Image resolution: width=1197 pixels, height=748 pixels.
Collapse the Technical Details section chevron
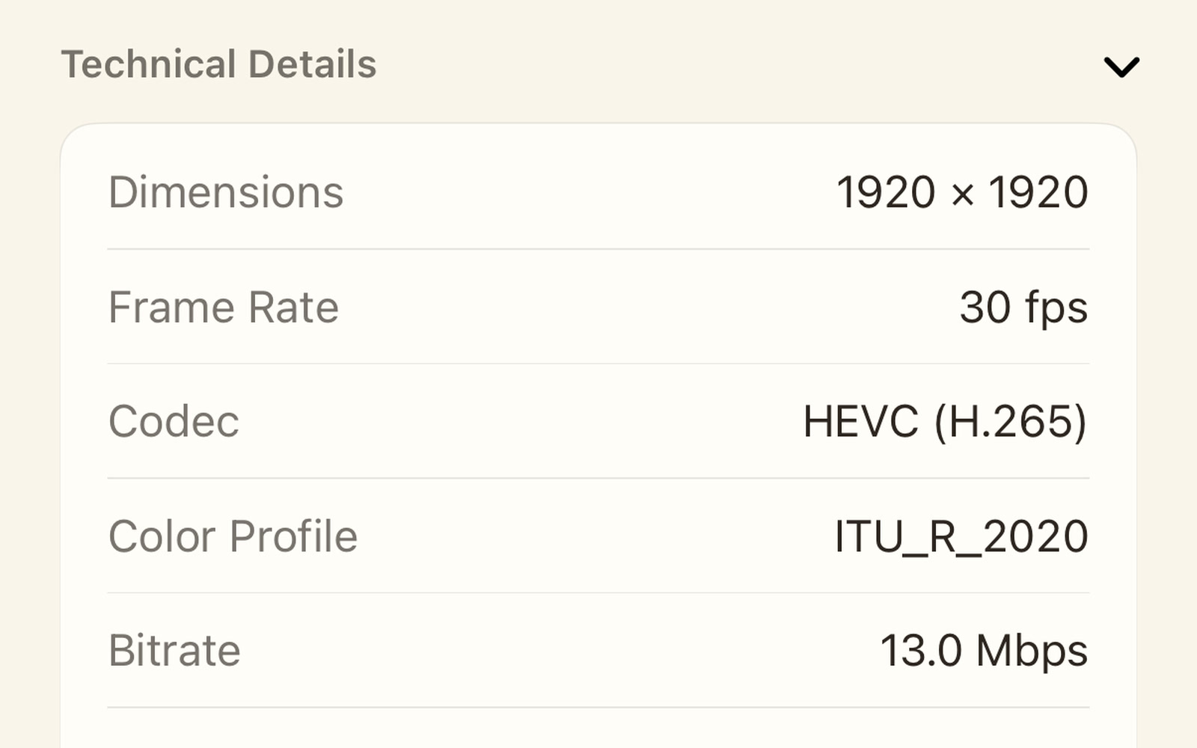click(1121, 67)
